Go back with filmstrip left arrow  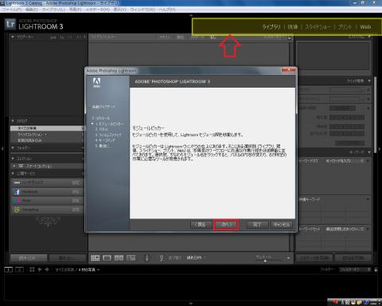pos(40,269)
